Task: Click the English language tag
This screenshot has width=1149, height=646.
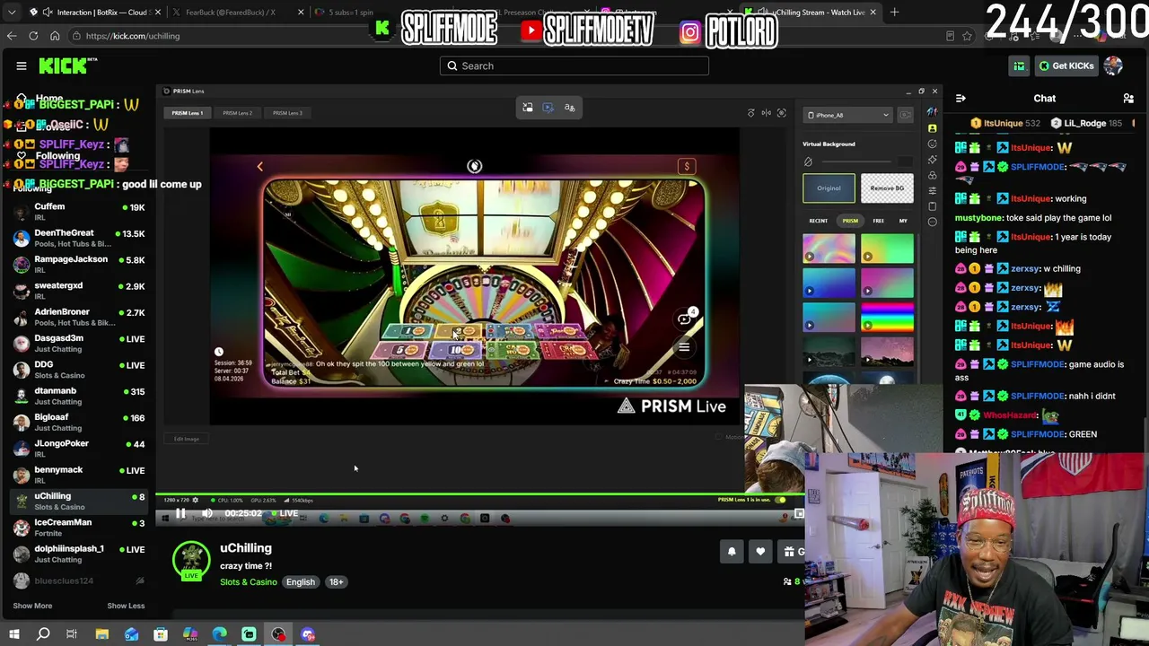Action: coord(301,582)
